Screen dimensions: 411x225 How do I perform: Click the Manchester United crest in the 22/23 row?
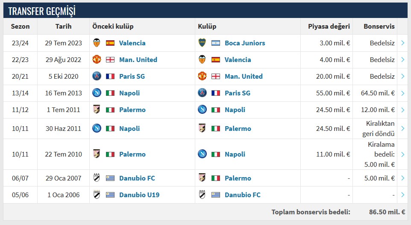[x=97, y=59]
